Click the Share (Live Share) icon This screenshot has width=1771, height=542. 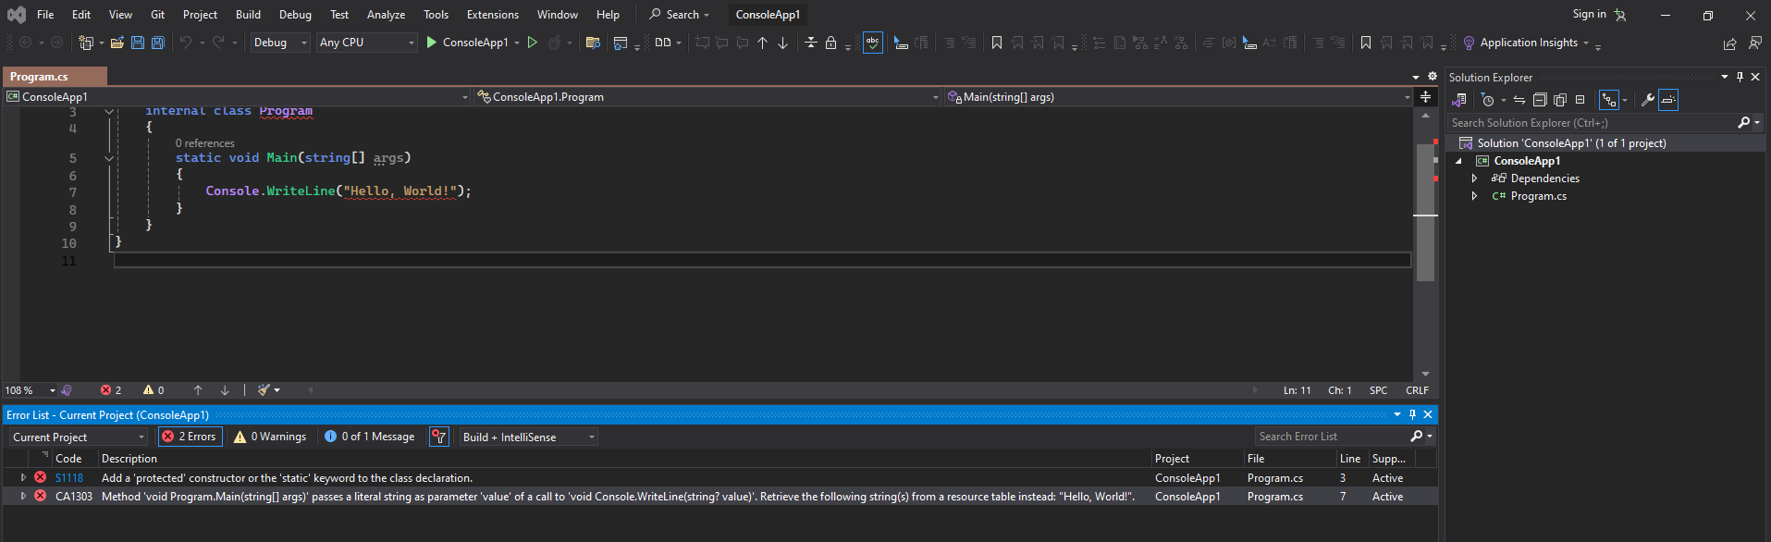tap(1730, 43)
